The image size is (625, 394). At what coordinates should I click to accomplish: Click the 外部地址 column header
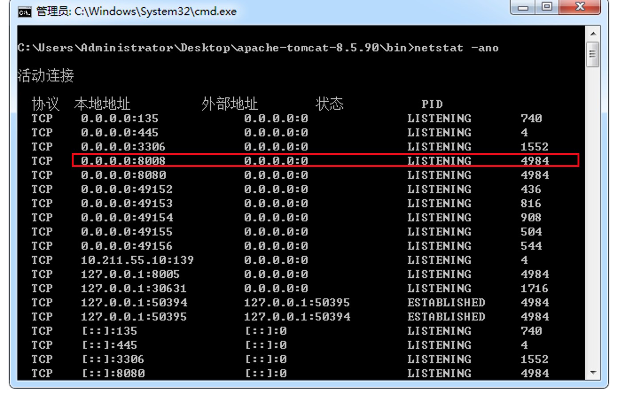(x=230, y=104)
